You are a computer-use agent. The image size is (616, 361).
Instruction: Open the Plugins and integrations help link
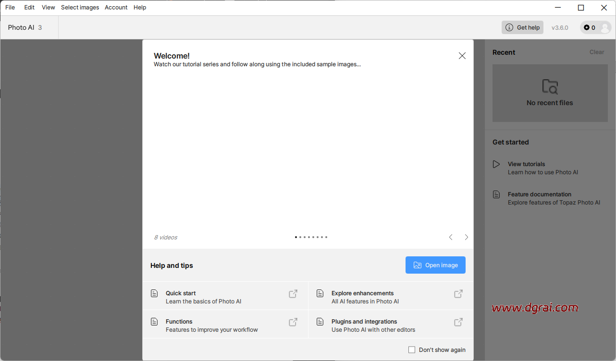click(x=391, y=324)
